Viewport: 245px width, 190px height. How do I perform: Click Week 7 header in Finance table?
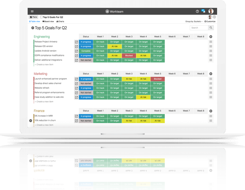[186, 111]
